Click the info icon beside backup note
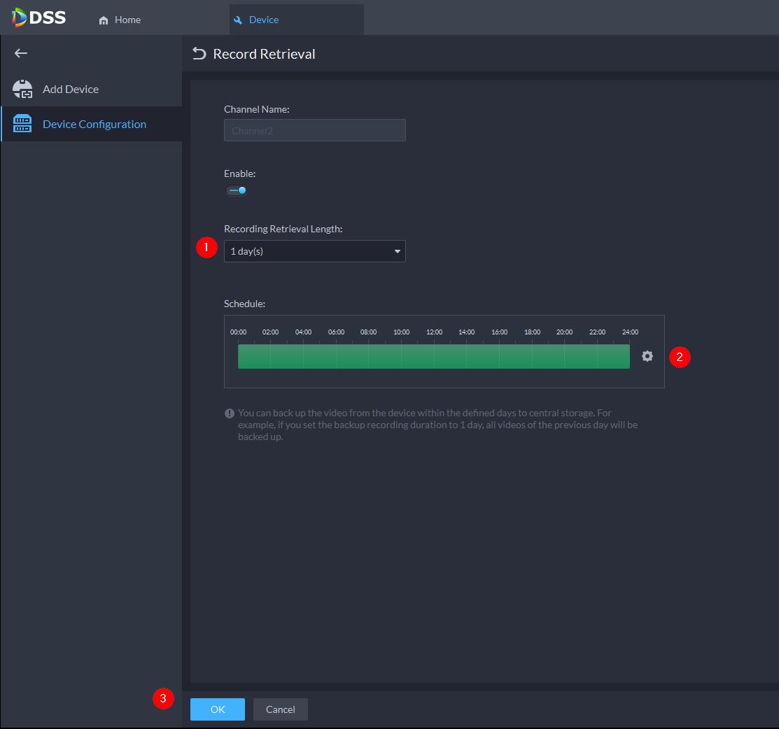779x729 pixels. tap(229, 413)
